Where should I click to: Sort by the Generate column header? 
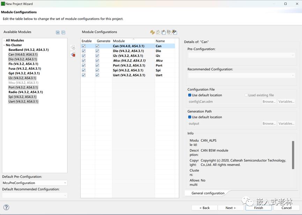point(103,41)
